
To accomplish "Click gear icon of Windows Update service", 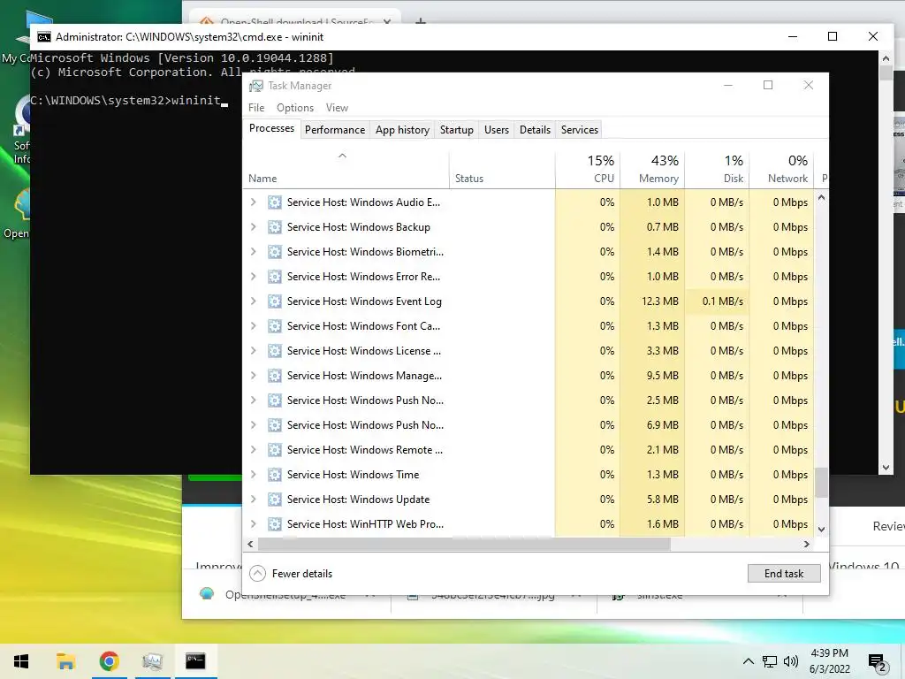I will 275,499.
